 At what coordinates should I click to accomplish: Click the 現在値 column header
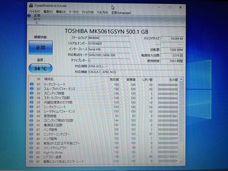tap(114, 80)
